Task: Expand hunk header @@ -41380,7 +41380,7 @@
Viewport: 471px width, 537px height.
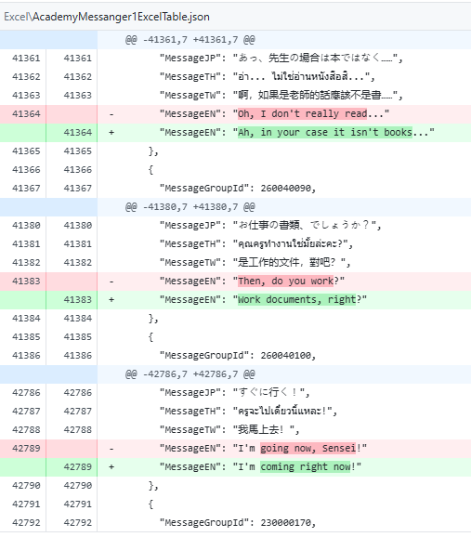Action: pos(190,207)
